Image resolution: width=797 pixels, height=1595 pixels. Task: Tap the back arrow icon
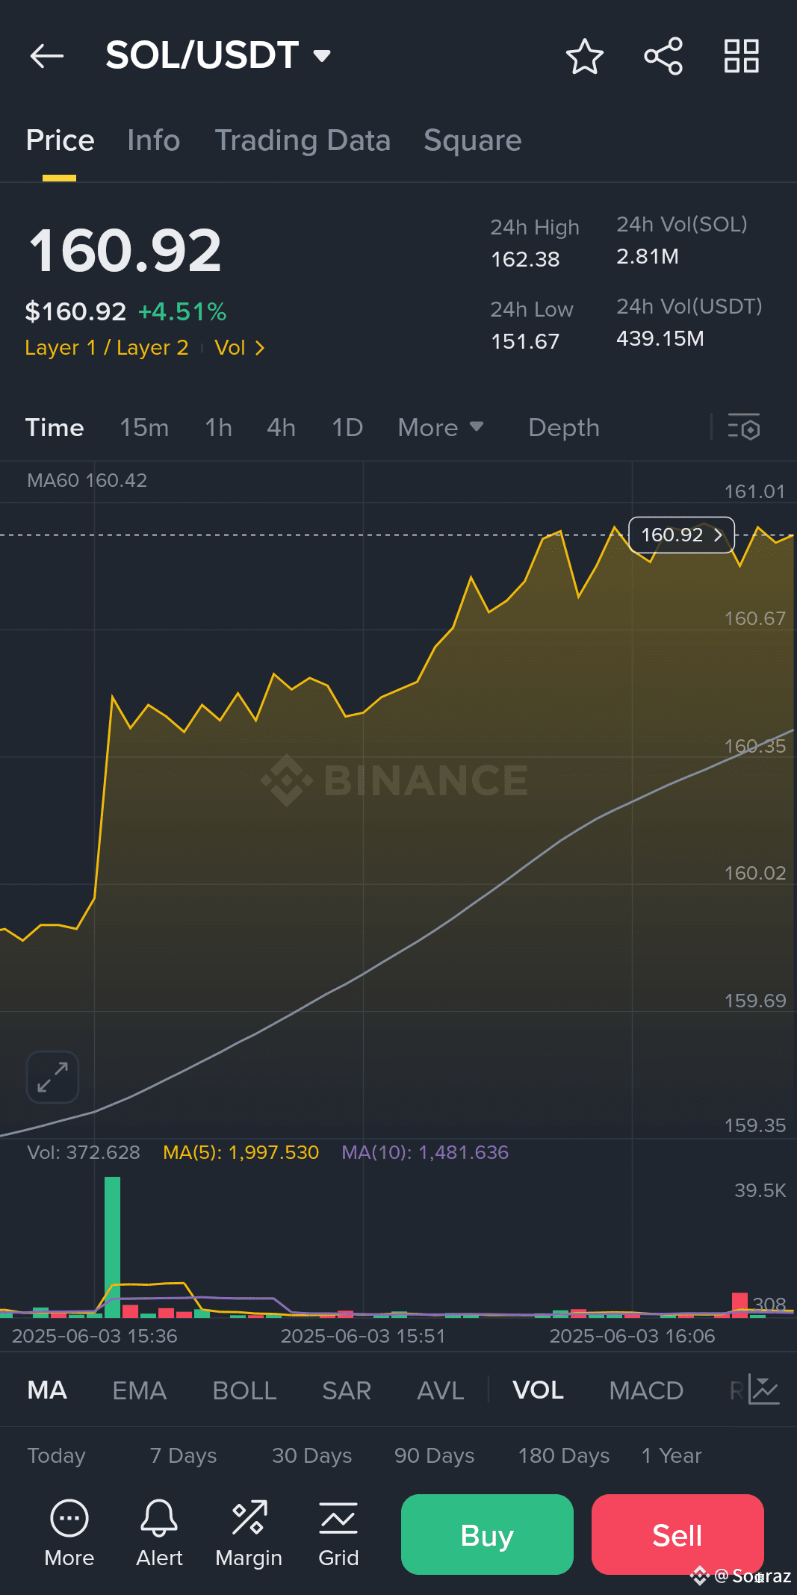pos(46,56)
